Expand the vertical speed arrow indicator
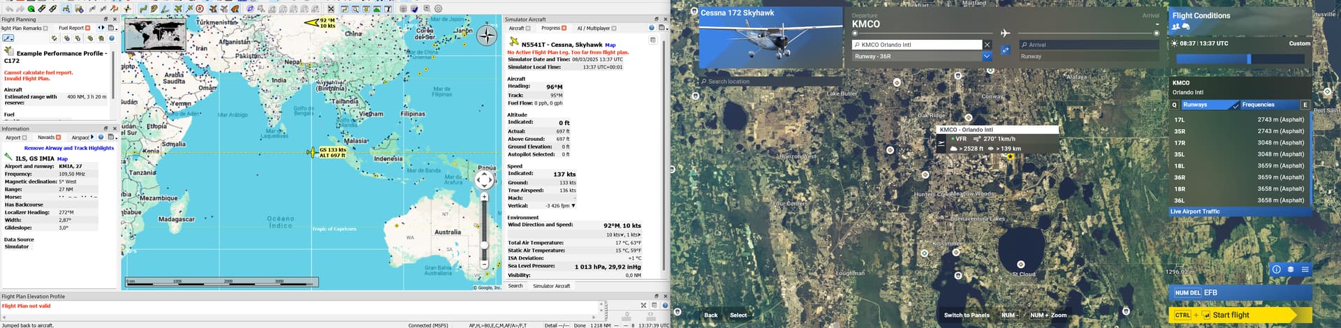Viewport: 1341px width, 328px height. point(573,206)
